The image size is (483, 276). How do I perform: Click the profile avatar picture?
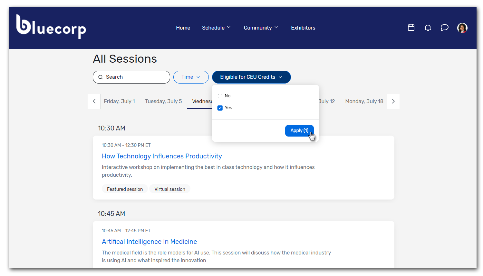click(462, 28)
